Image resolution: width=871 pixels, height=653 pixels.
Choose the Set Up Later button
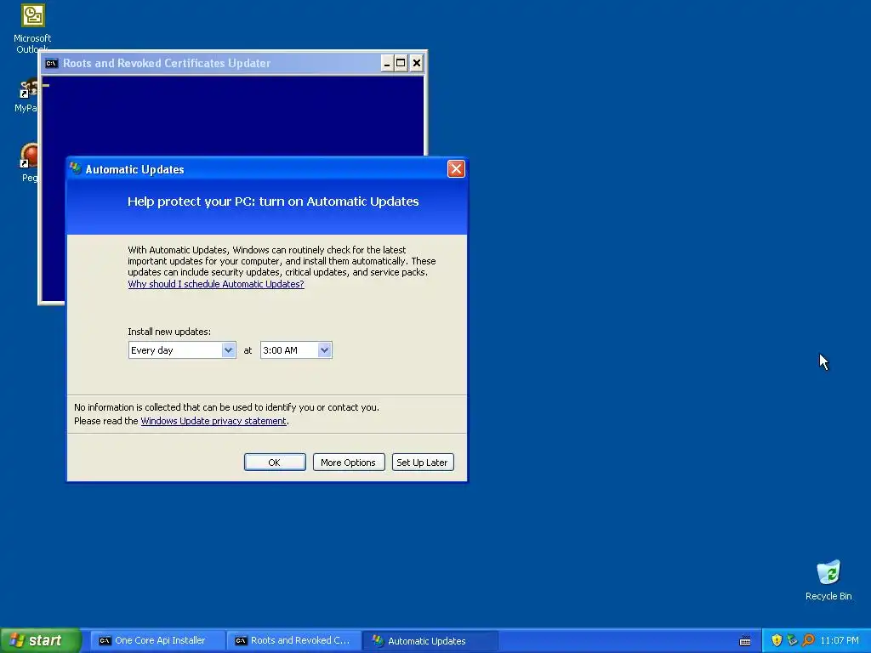pos(423,462)
